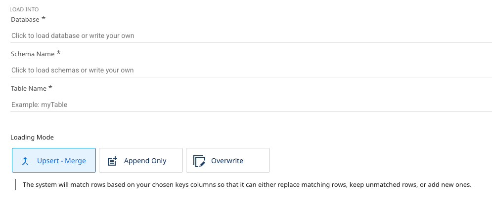The height and width of the screenshot is (210, 492).
Task: Click the required asterisk beside Database
Action: click(x=44, y=18)
